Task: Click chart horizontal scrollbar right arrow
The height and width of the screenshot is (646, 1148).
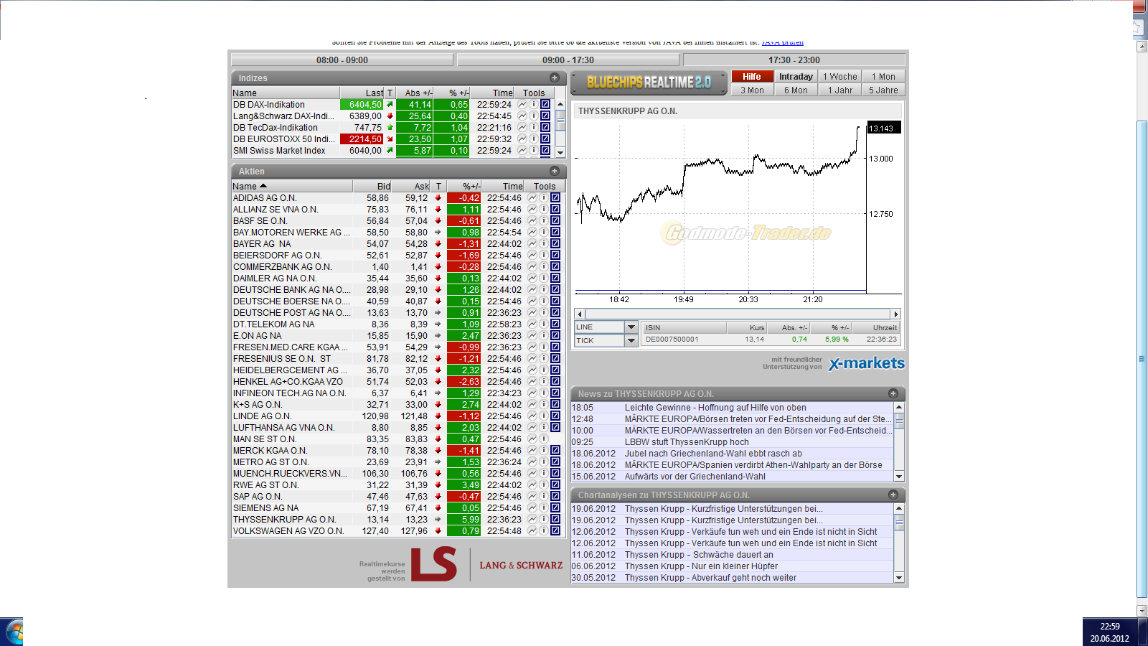Action: pyautogui.click(x=895, y=314)
